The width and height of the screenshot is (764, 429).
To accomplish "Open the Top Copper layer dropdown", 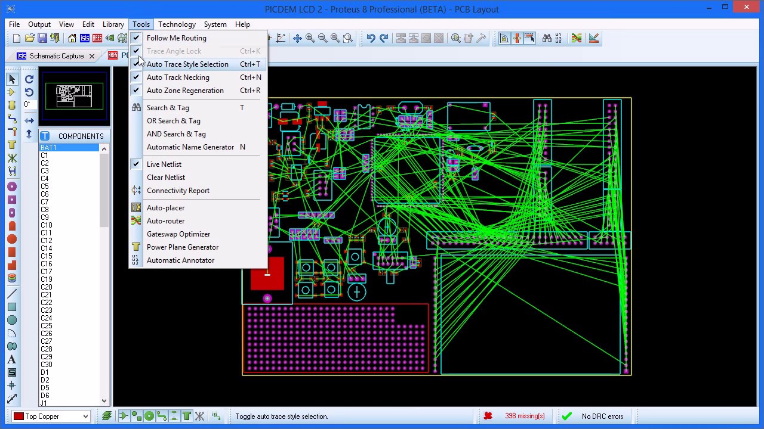I will (x=51, y=416).
